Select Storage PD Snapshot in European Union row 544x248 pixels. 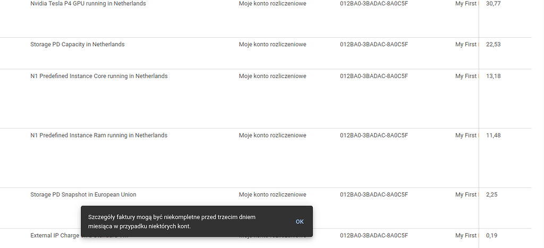(x=83, y=195)
